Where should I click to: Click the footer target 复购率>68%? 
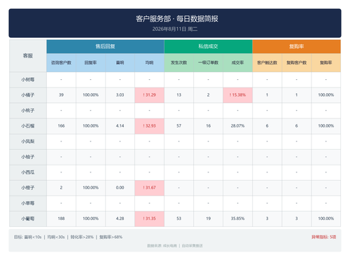pyautogui.click(x=111, y=237)
